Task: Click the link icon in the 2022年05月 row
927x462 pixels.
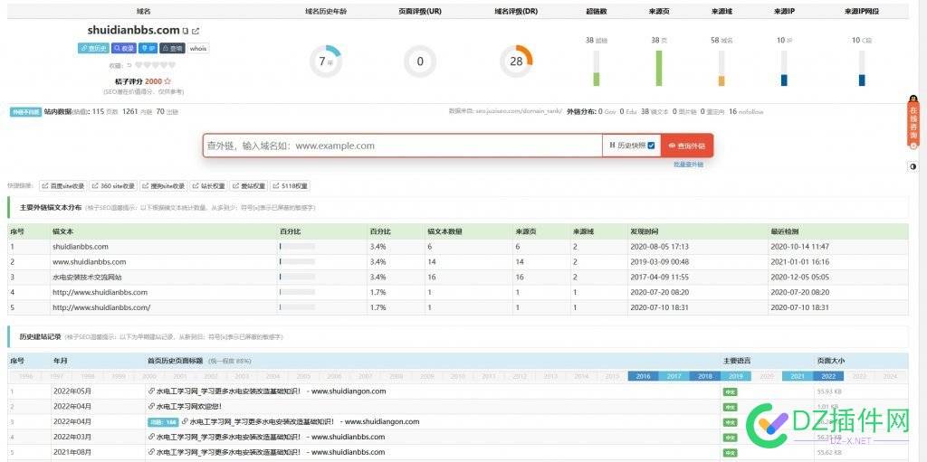Action: (151, 391)
